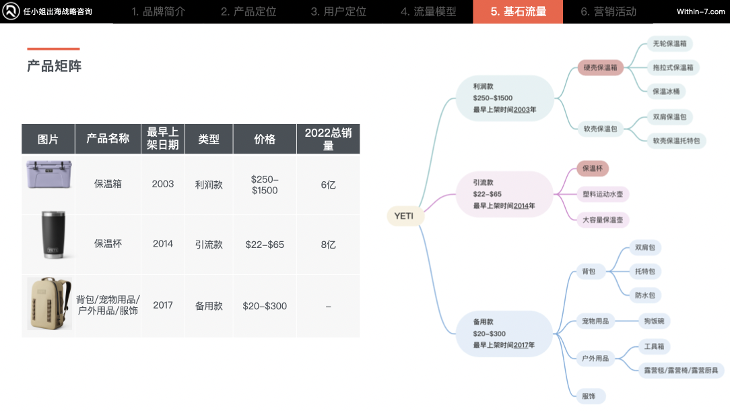Screen dimensions: 730x411
Task: Open the "1. 品牌简介" tab
Action: pos(157,11)
